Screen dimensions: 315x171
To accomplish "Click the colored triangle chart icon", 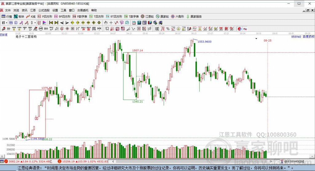I will point(44,23).
